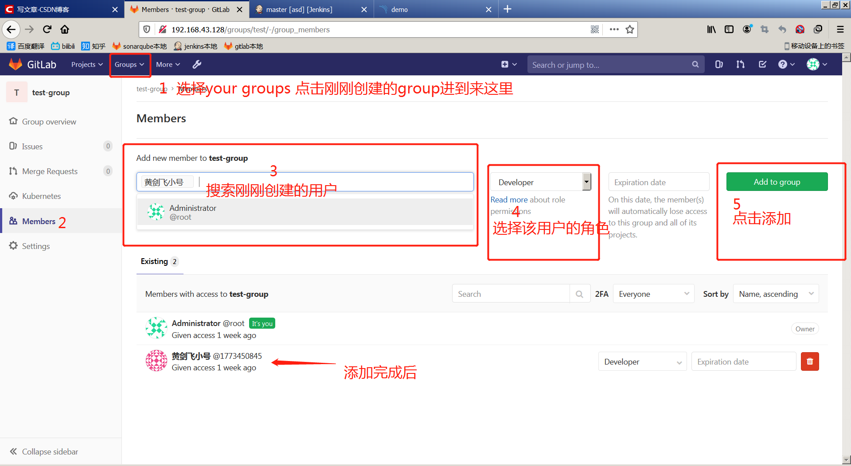The image size is (851, 466).
Task: Click the GitLab logo icon
Action: tap(15, 64)
